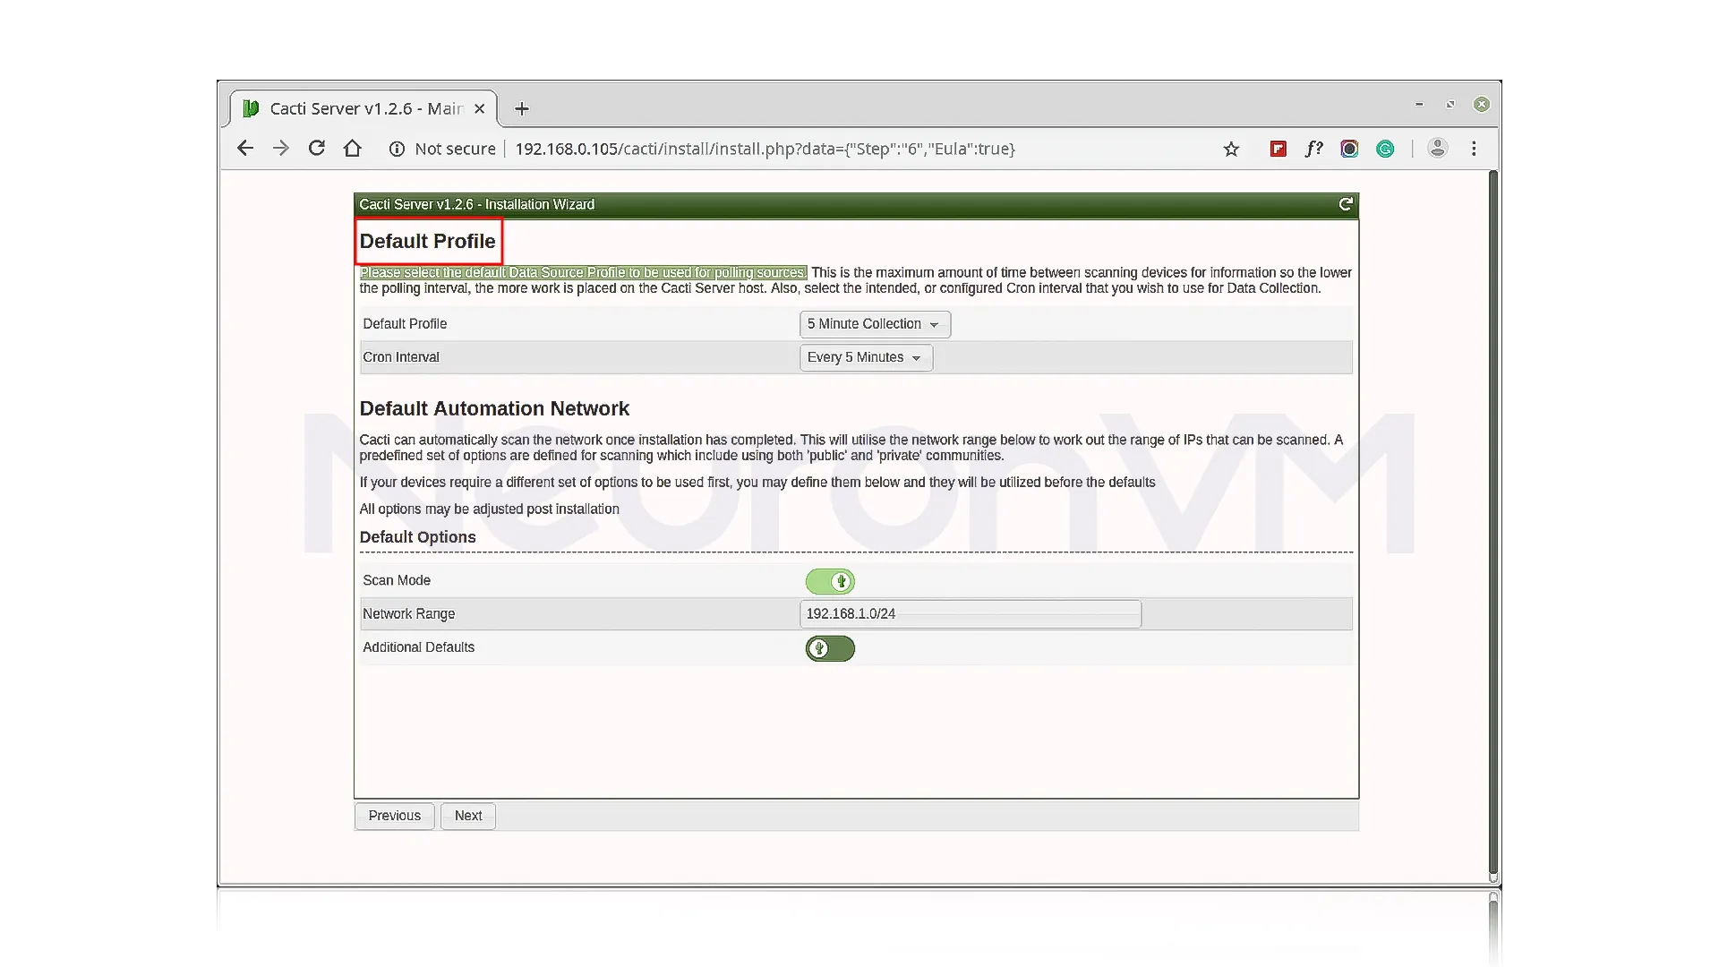Select the Cacti Server v1.2.6 tab

coord(363,108)
